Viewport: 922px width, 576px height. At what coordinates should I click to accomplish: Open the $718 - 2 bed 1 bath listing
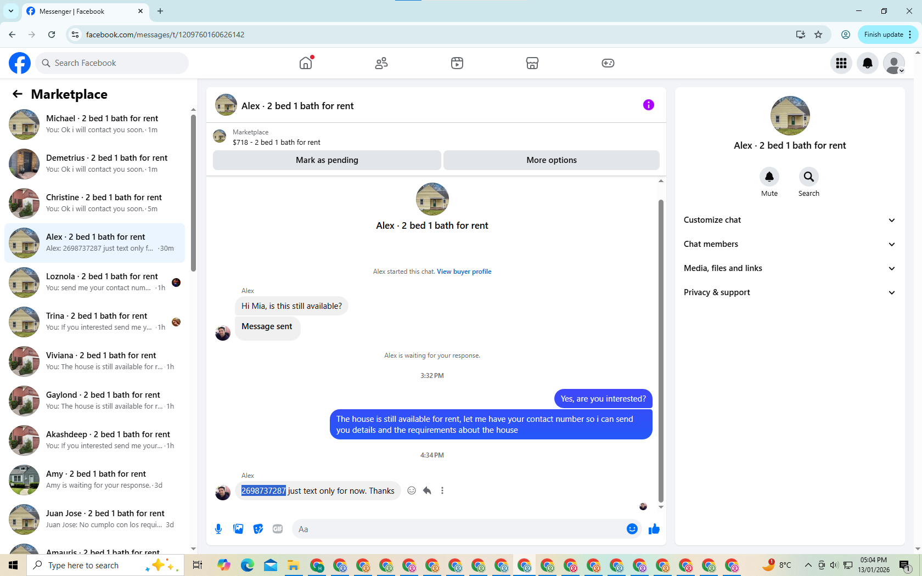[x=277, y=142]
